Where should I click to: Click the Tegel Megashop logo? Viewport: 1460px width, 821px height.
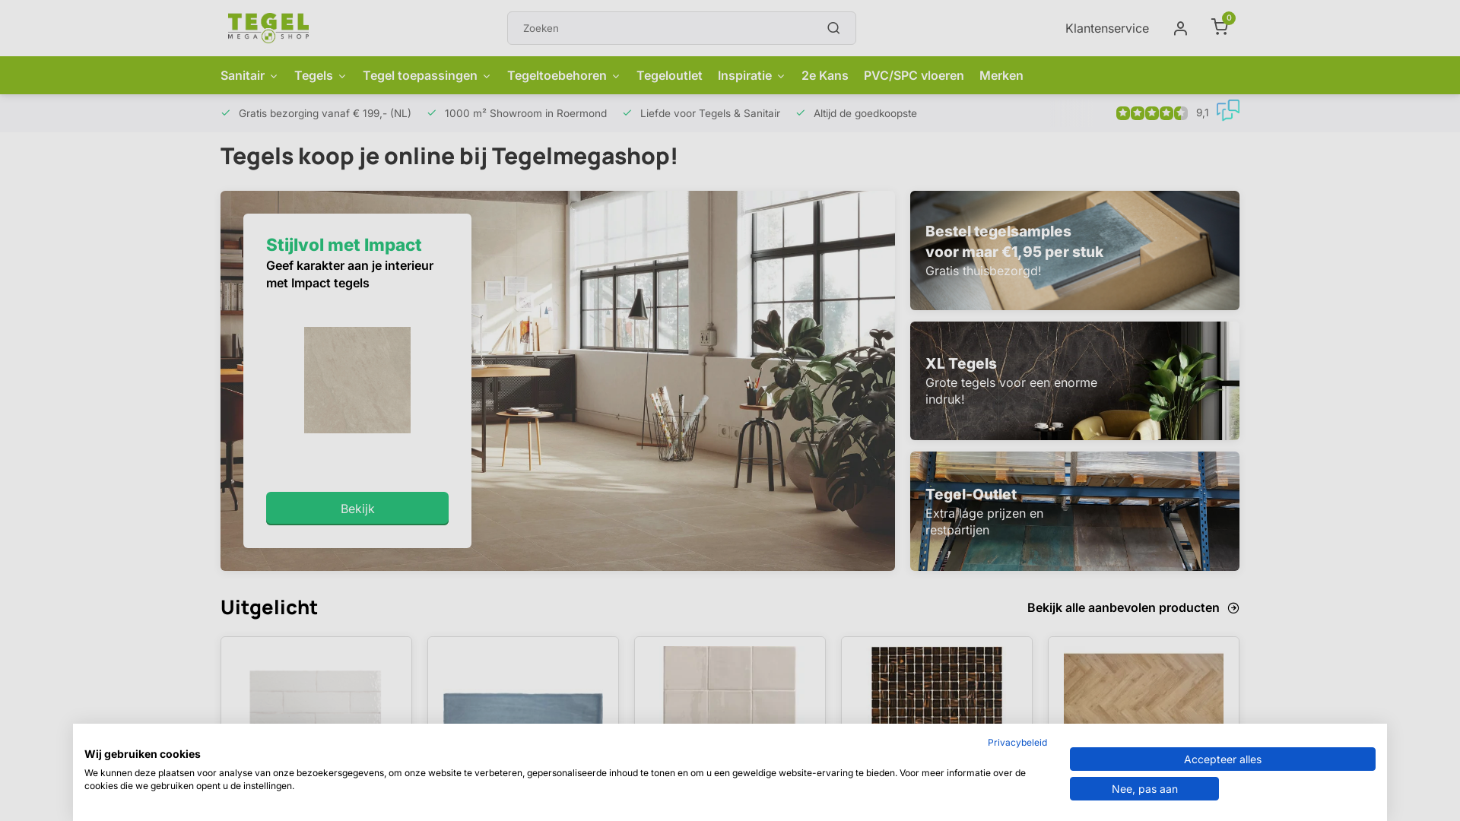[x=268, y=28]
